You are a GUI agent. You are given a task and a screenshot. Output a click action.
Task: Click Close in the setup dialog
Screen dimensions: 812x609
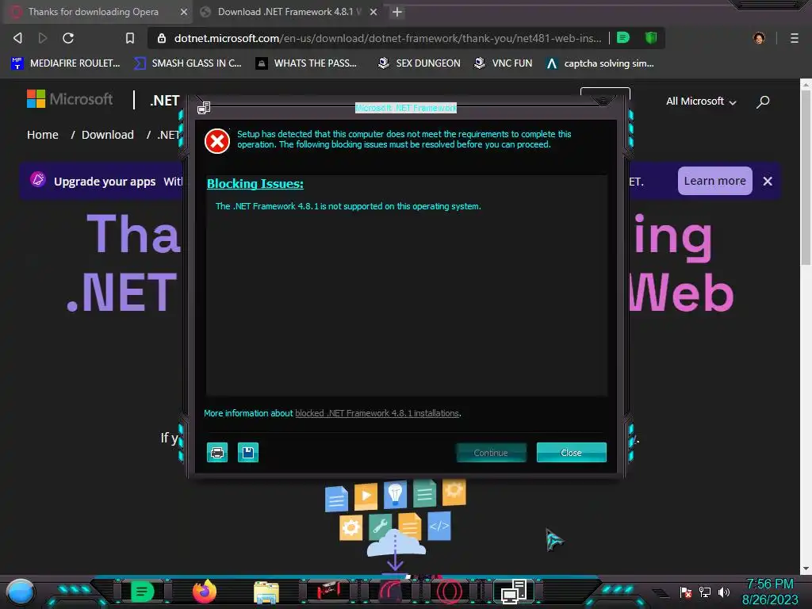[571, 453]
